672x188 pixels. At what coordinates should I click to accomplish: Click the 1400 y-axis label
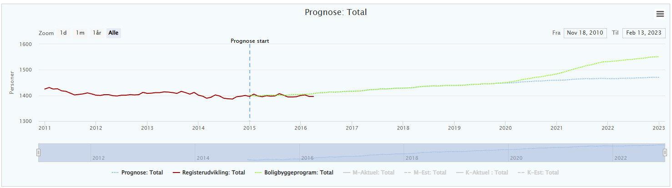coord(25,96)
